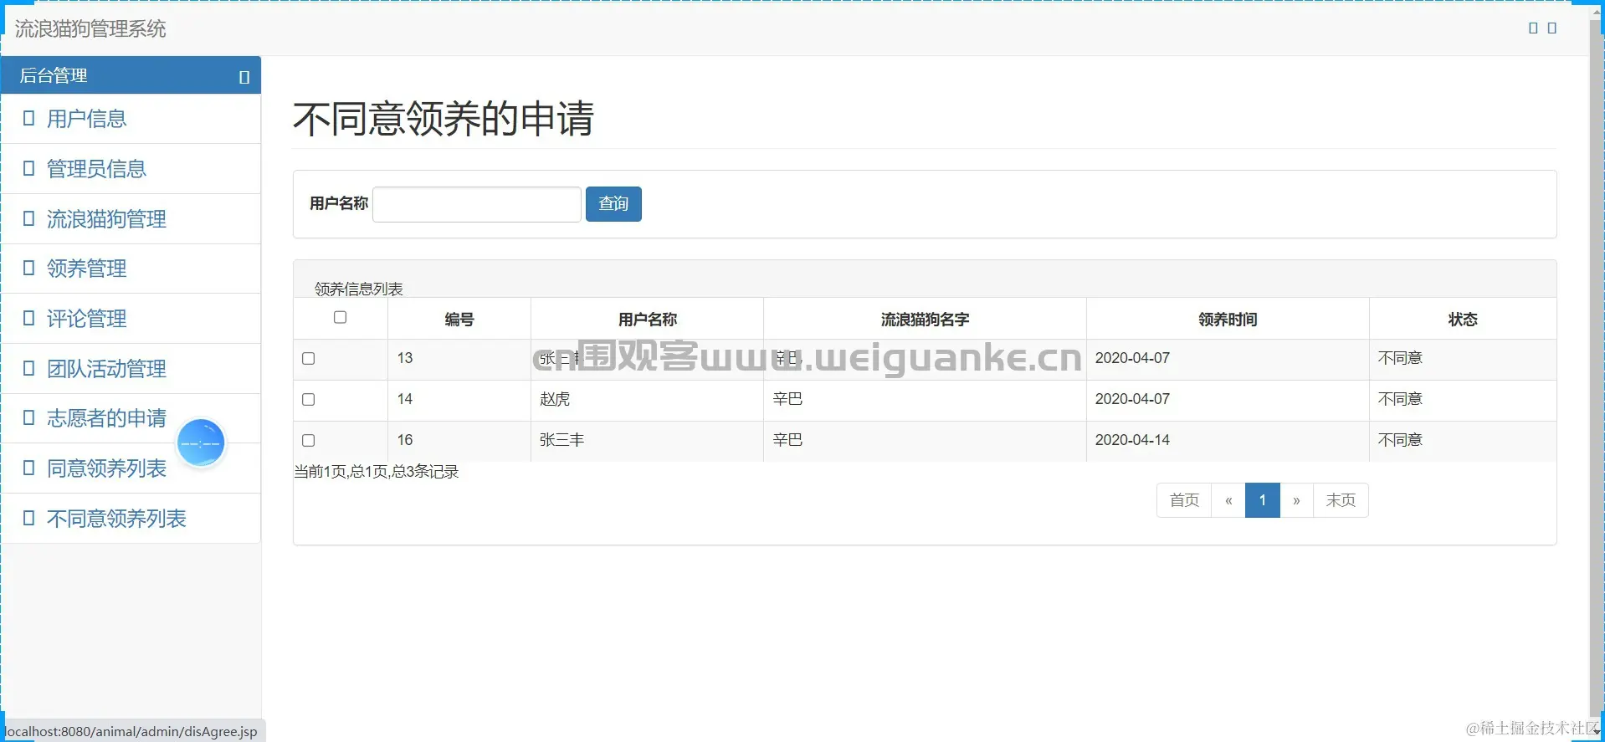
Task: Click the 查询 search button
Action: click(x=613, y=204)
